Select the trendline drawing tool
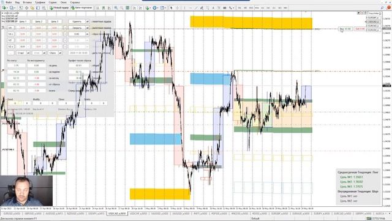392x221 pixels. [x=196, y=8]
